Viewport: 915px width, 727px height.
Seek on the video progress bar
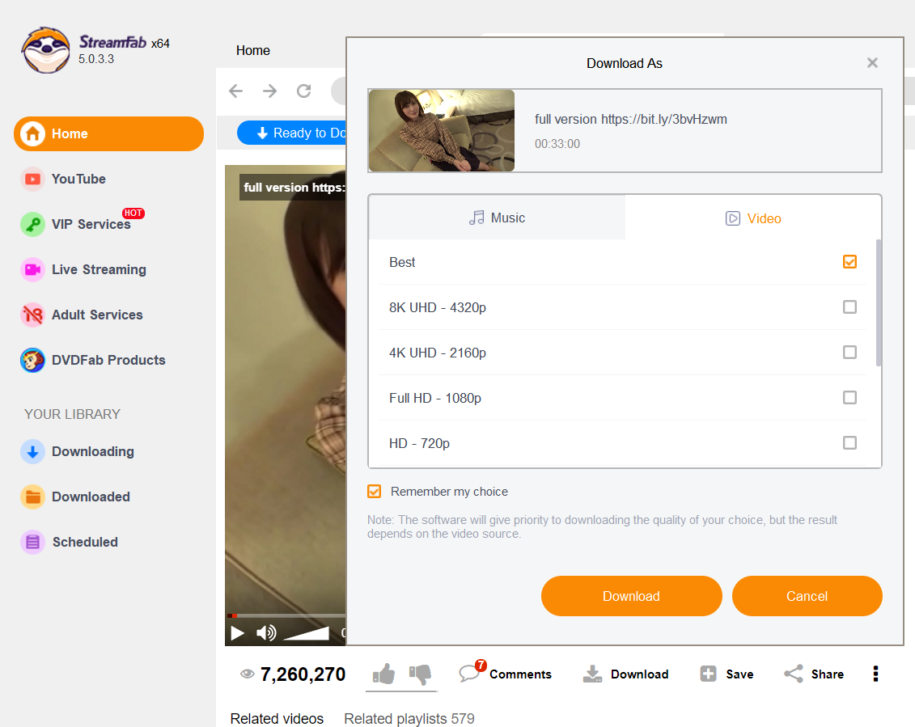286,615
